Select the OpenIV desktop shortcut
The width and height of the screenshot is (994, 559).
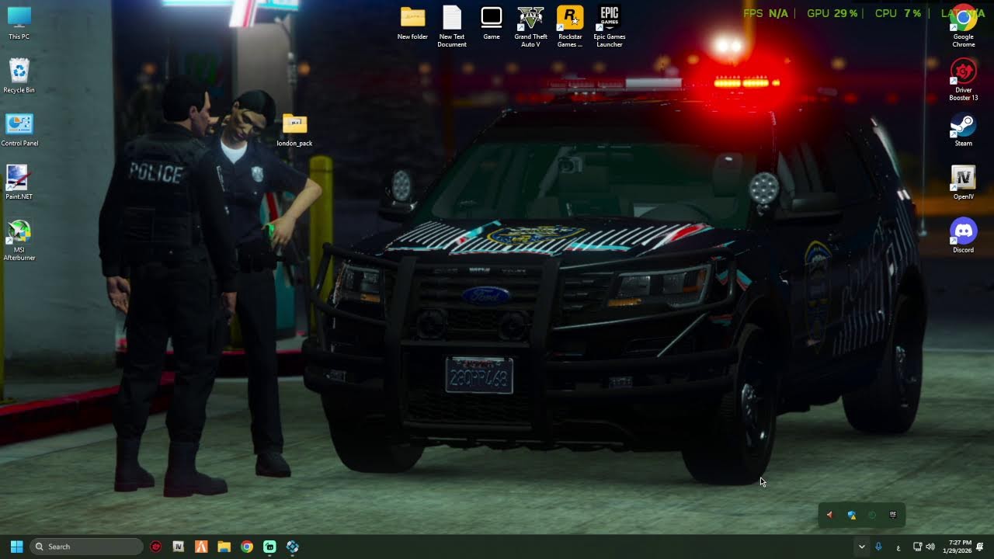click(964, 182)
